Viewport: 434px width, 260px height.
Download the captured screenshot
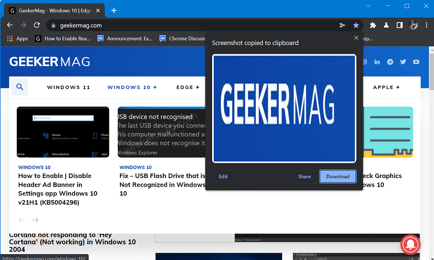[x=337, y=176]
